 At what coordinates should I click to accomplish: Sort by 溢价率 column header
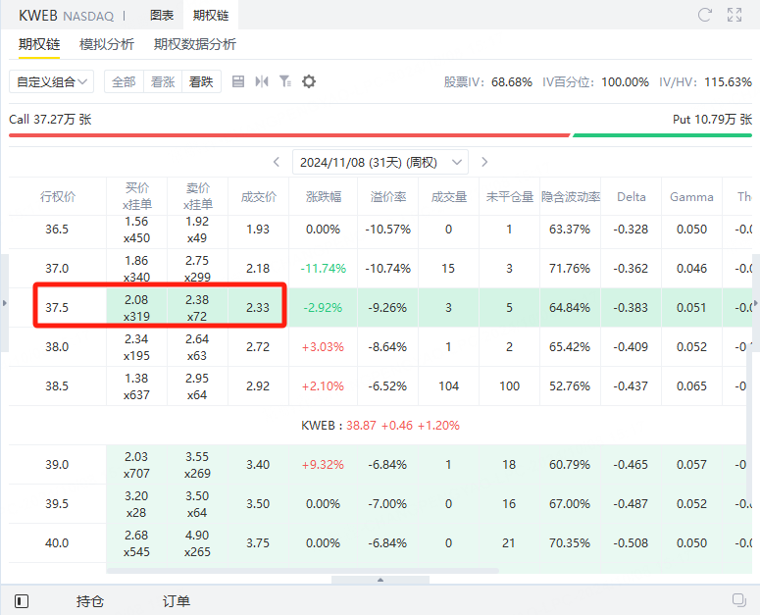tap(387, 196)
